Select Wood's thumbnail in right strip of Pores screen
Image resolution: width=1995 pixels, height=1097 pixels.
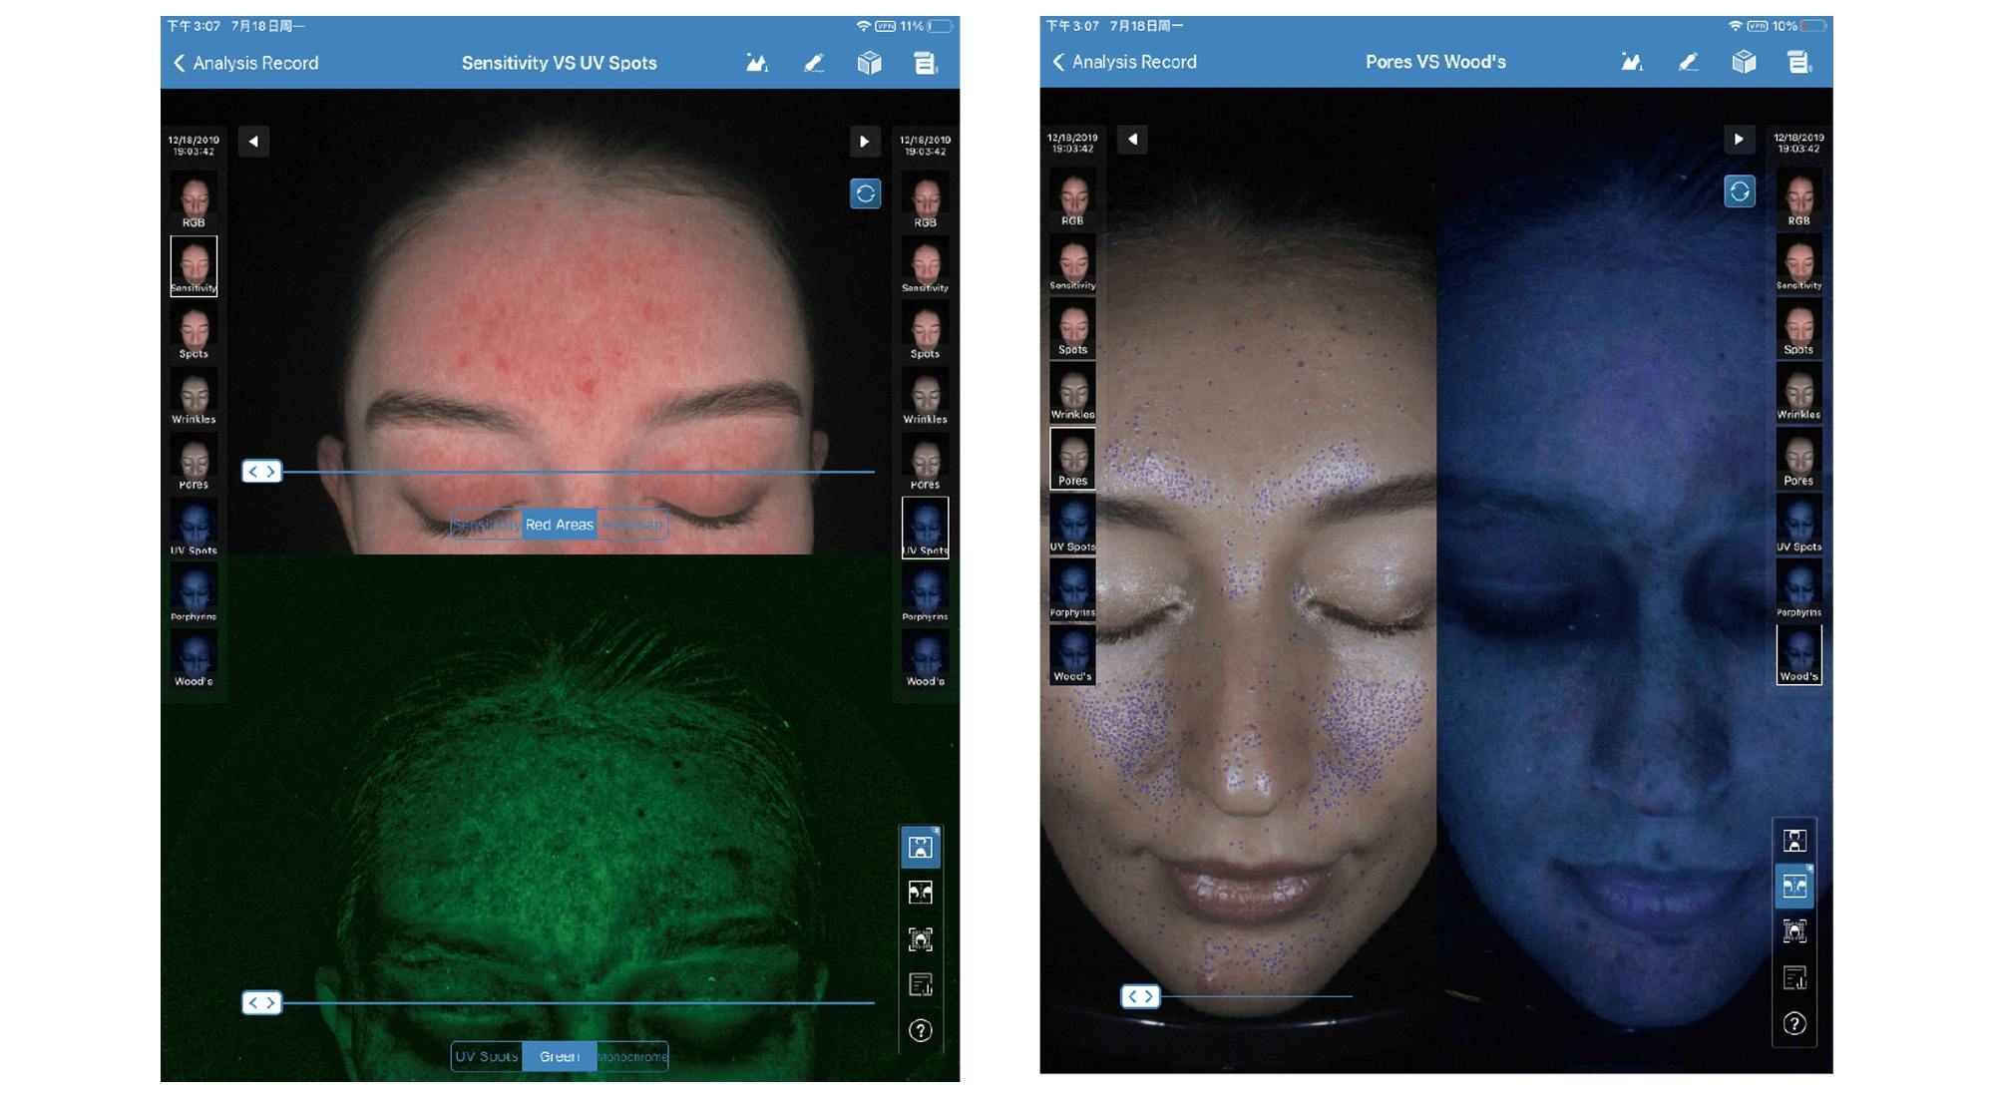click(x=1798, y=655)
